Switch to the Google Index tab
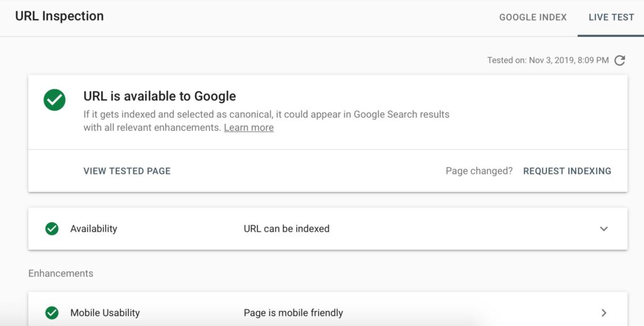 (533, 17)
